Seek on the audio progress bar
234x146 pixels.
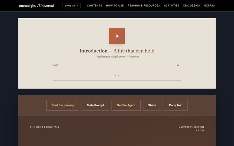[117, 81]
